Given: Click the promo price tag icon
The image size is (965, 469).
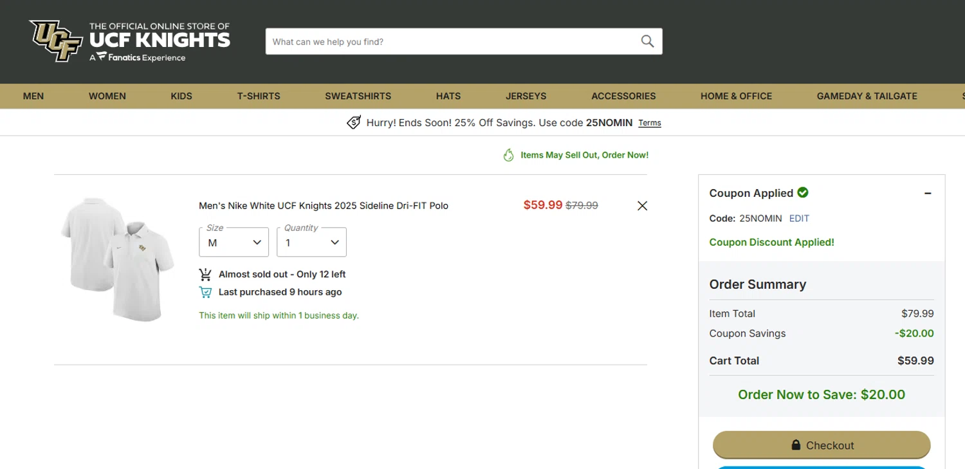Looking at the screenshot, I should coord(354,122).
